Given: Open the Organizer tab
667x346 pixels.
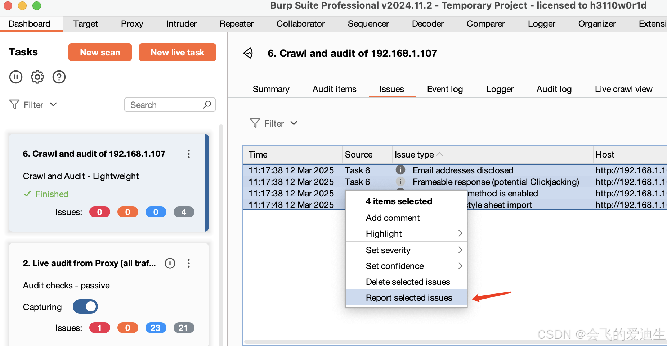Looking at the screenshot, I should (x=597, y=24).
